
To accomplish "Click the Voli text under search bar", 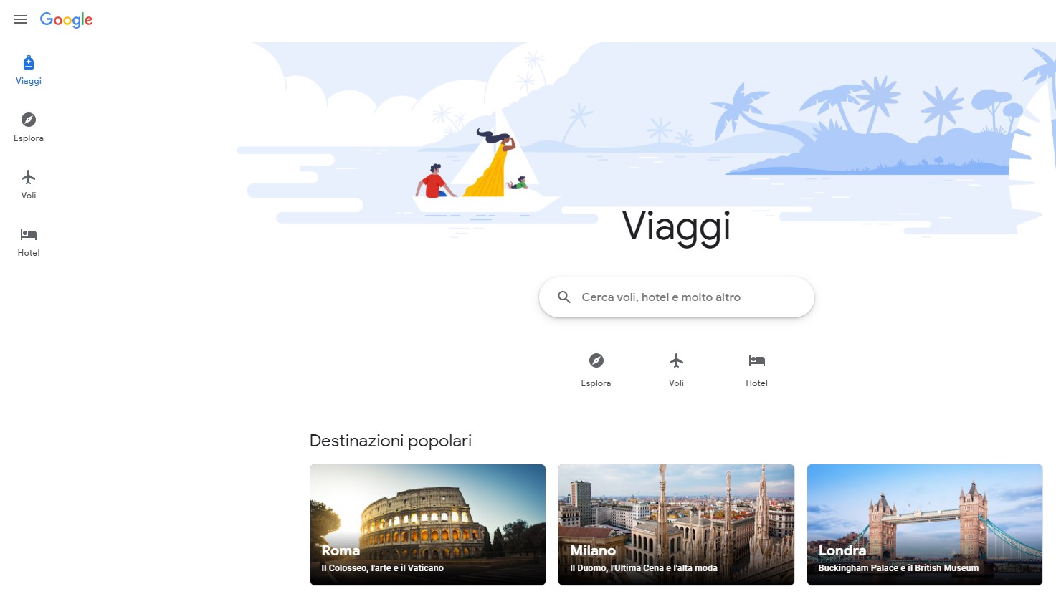I will 676,383.
